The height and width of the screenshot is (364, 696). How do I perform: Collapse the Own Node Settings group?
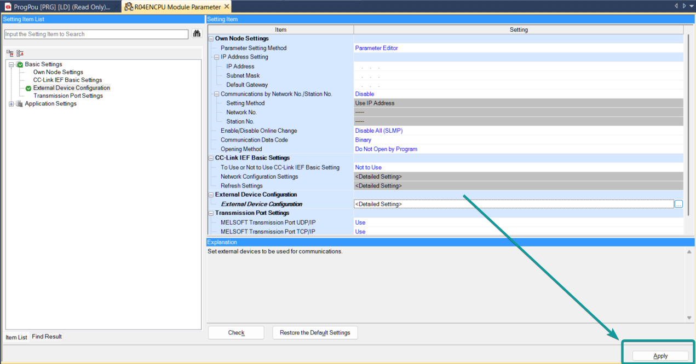click(x=211, y=39)
